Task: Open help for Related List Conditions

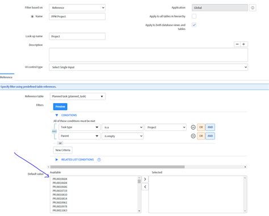Action: click(99, 160)
